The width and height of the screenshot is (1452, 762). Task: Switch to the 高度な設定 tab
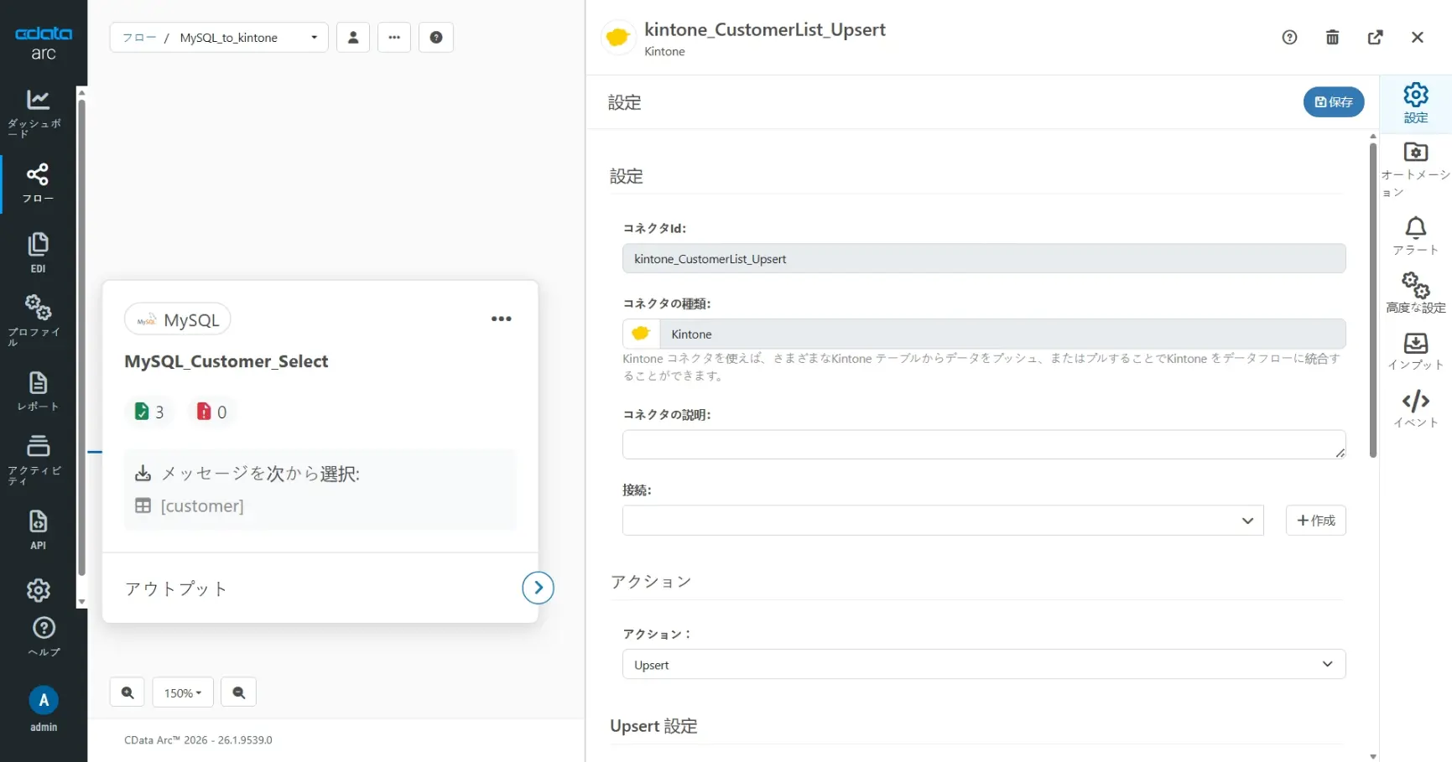tap(1415, 292)
